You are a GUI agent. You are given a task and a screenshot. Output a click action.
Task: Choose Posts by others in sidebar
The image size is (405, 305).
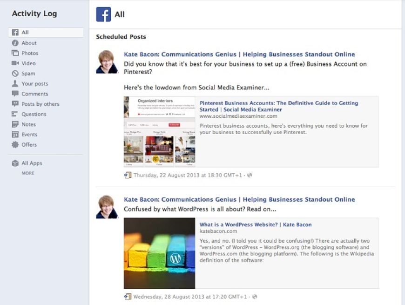click(x=40, y=104)
